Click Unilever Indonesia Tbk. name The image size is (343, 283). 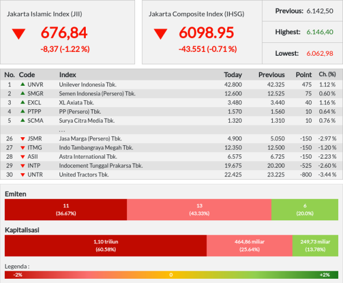tap(88, 85)
